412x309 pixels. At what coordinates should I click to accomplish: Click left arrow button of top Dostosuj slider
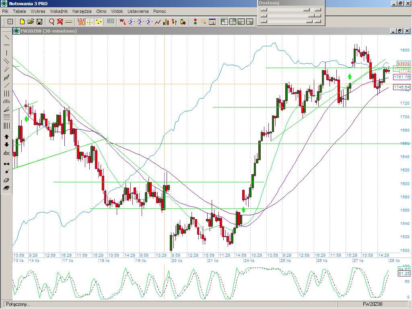(264, 9)
